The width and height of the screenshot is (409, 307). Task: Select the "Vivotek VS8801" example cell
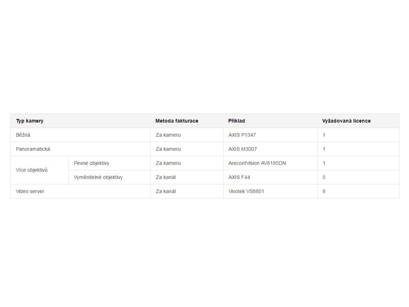click(246, 191)
